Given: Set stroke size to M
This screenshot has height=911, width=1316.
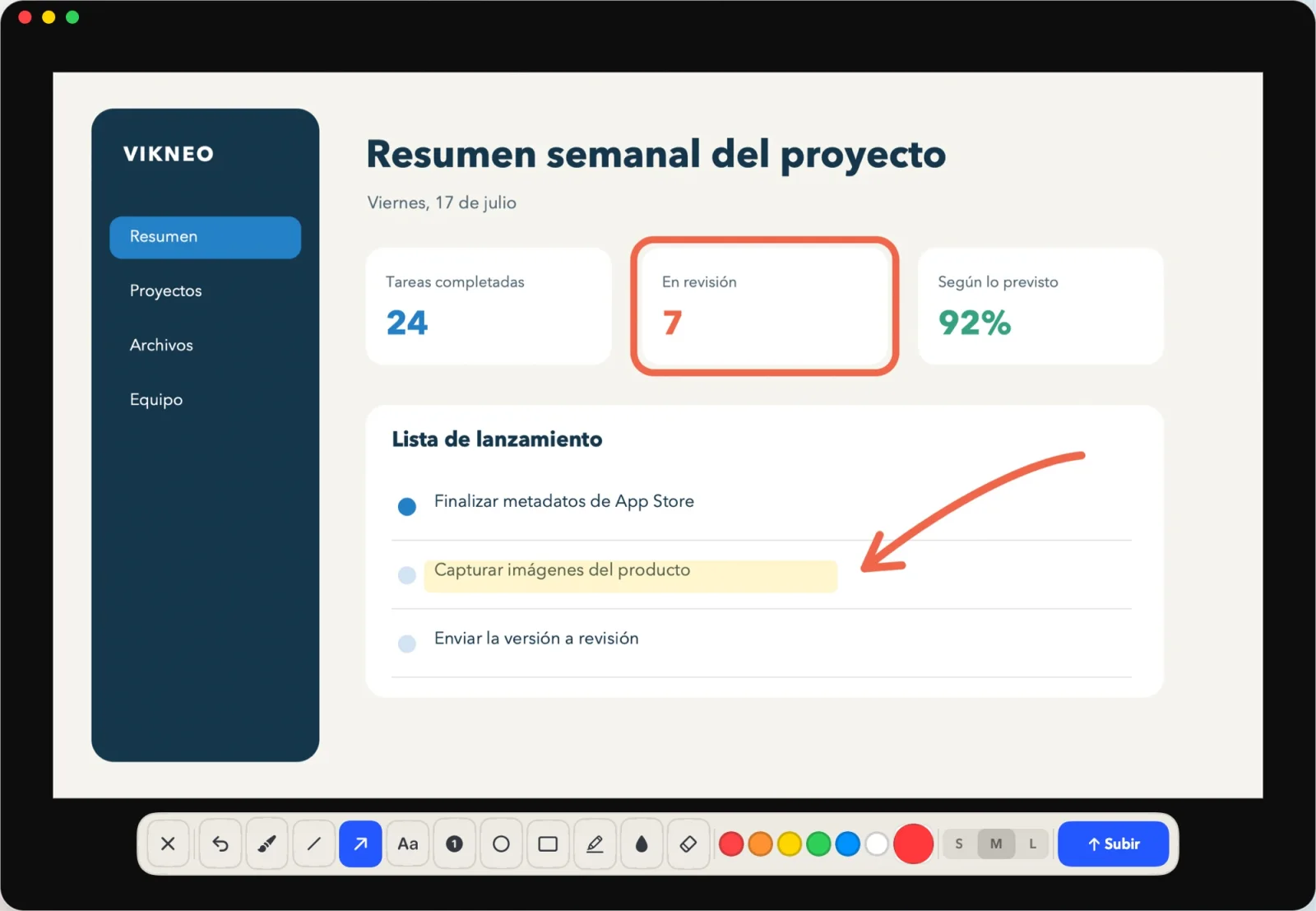Looking at the screenshot, I should pos(996,844).
